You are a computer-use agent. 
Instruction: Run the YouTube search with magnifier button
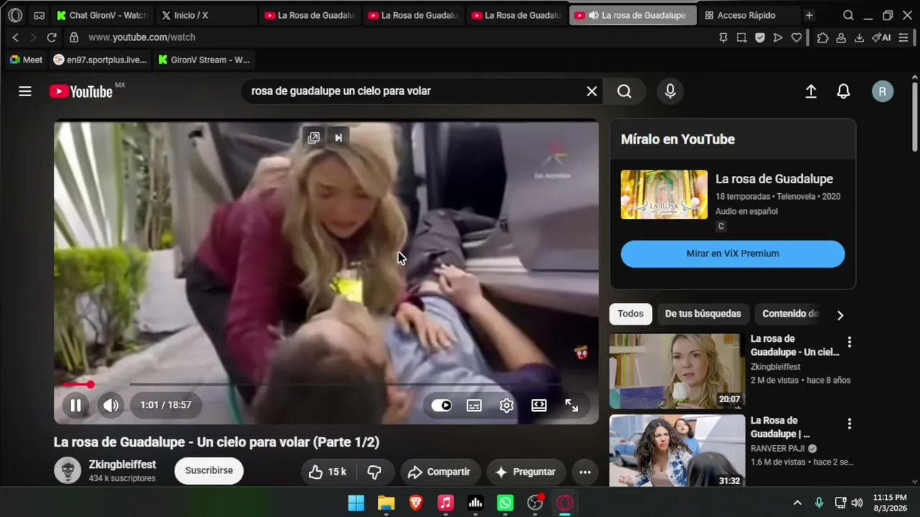click(624, 91)
